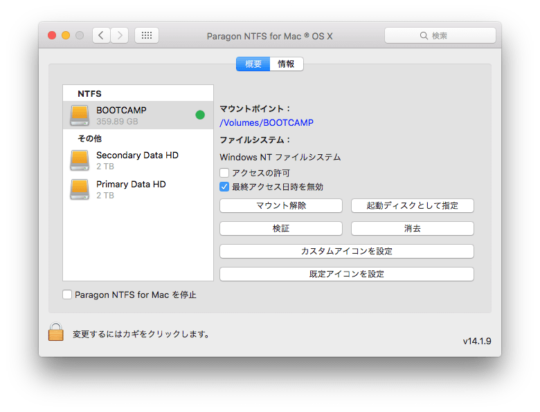Click the green mounted status dot for BOOTCAMP

pos(200,115)
